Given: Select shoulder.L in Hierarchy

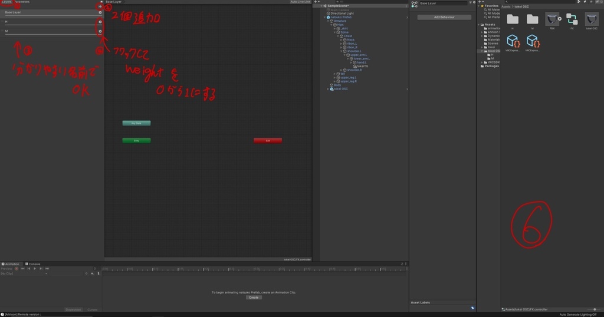Looking at the screenshot, I should pos(353,51).
